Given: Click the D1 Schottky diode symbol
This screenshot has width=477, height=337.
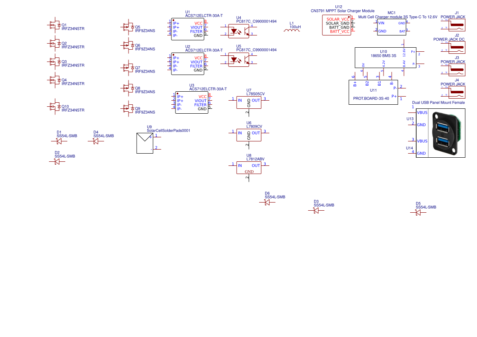Looking at the screenshot, I should (x=59, y=141).
